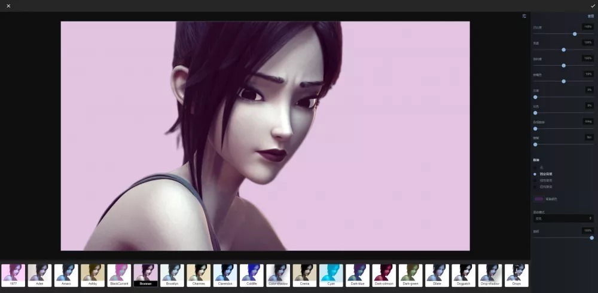Viewport: 598px width, 293px height.
Task: Open the purple background color swatch
Action: point(539,199)
